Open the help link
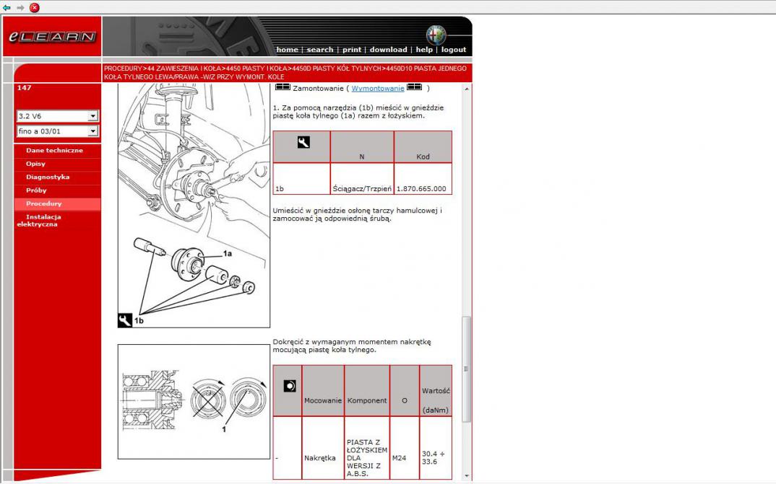Screen dimensions: 776x484 pos(424,49)
